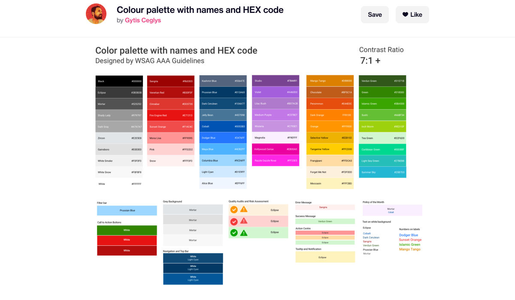This screenshot has height=300, width=515.
Task: Choose the Dodger Blue #2476FF swatch
Action: pyautogui.click(x=223, y=138)
